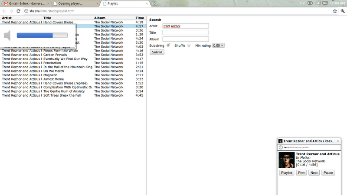Viewport: 347px width, 195px height.
Task: Click the Album search field
Action: 186,39
